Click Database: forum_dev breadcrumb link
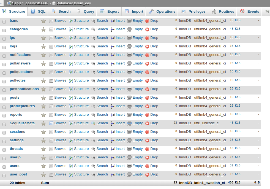This screenshot has width=270, height=189. click(x=73, y=3)
